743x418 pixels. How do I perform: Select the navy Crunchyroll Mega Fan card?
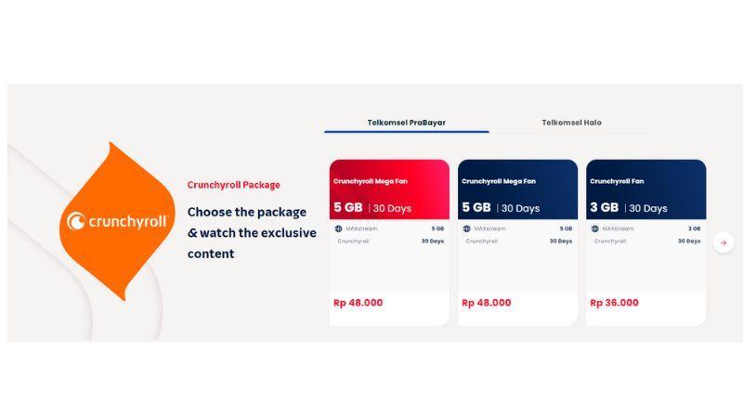coord(517,242)
